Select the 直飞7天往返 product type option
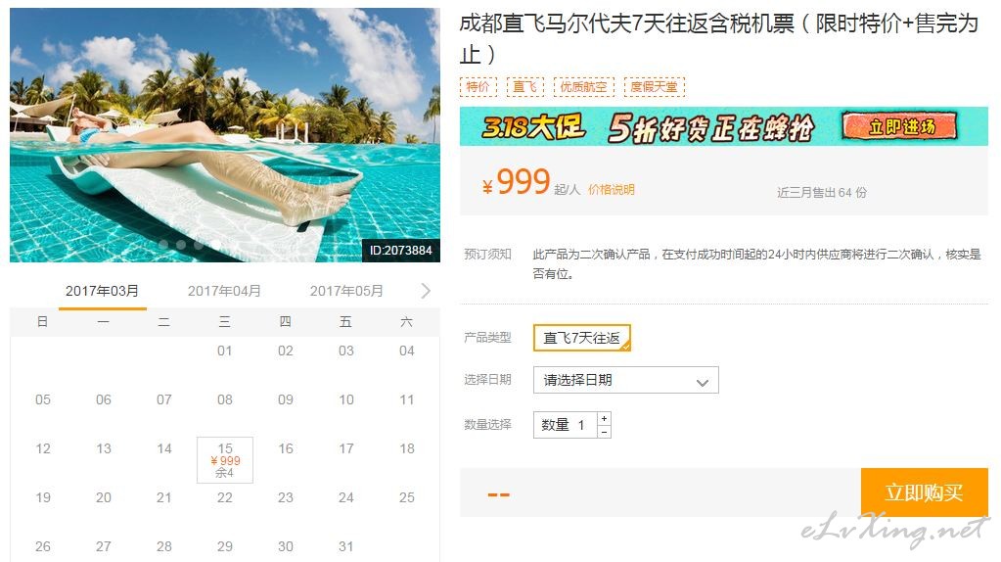Screen dimensions: 1001x562 tap(581, 338)
